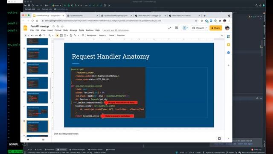Click the Request Handler Anatomy slide title
Viewport: 273px width, 154px height.
point(110,56)
